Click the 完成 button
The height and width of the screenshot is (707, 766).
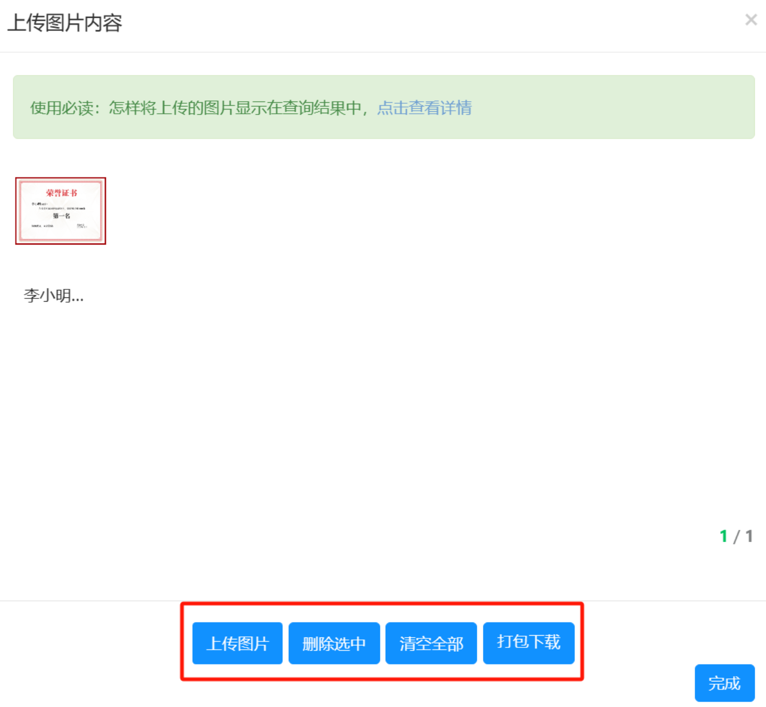[725, 683]
